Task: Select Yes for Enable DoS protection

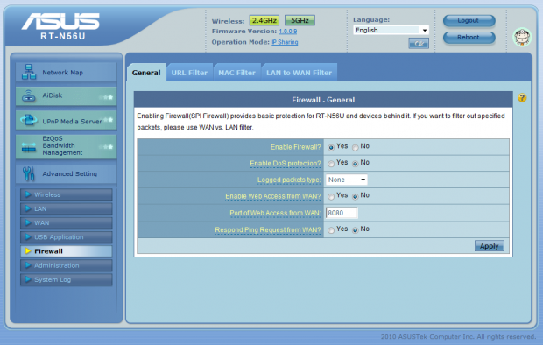Action: pyautogui.click(x=331, y=164)
